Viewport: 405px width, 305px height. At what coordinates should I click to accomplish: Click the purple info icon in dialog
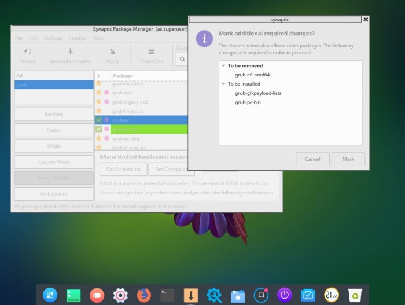[x=204, y=39]
